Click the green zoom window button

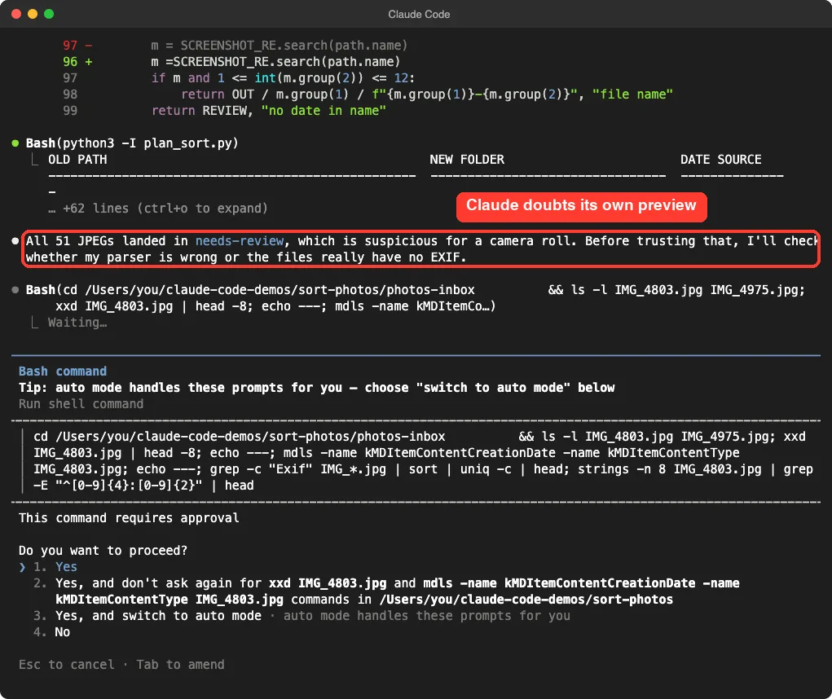49,15
